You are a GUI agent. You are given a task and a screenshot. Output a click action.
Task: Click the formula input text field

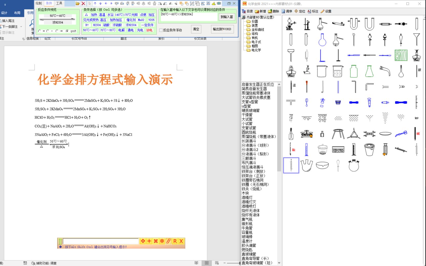[100, 241]
